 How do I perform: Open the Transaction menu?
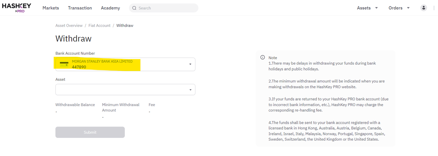coord(80,8)
